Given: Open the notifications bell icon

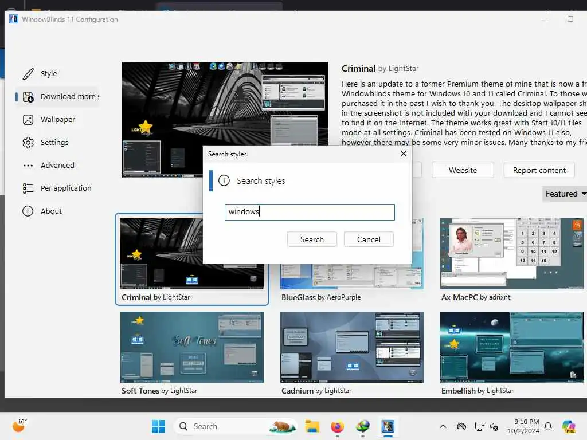Looking at the screenshot, I should coord(548,426).
